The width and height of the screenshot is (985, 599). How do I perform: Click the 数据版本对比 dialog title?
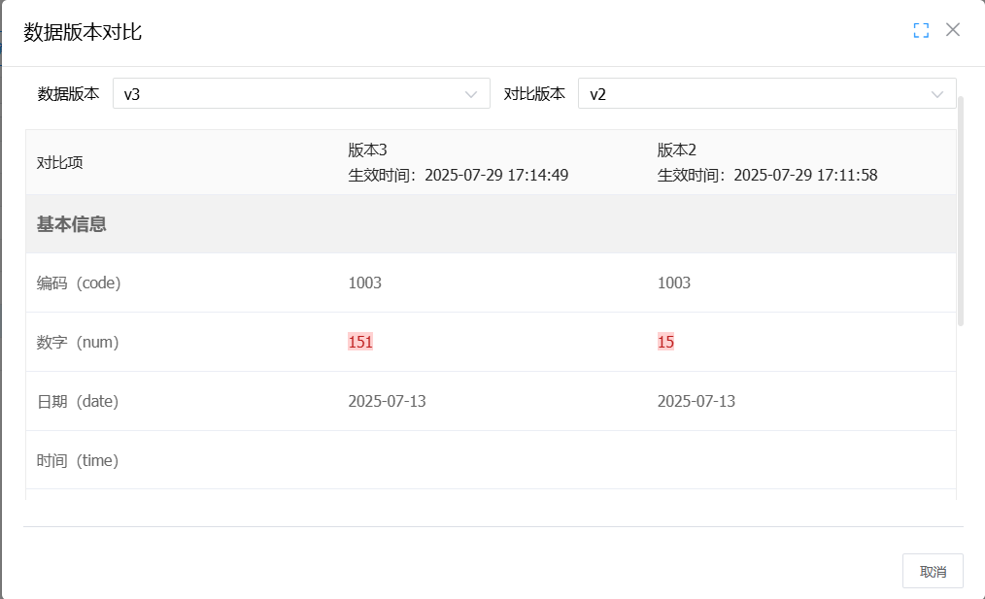tap(84, 32)
